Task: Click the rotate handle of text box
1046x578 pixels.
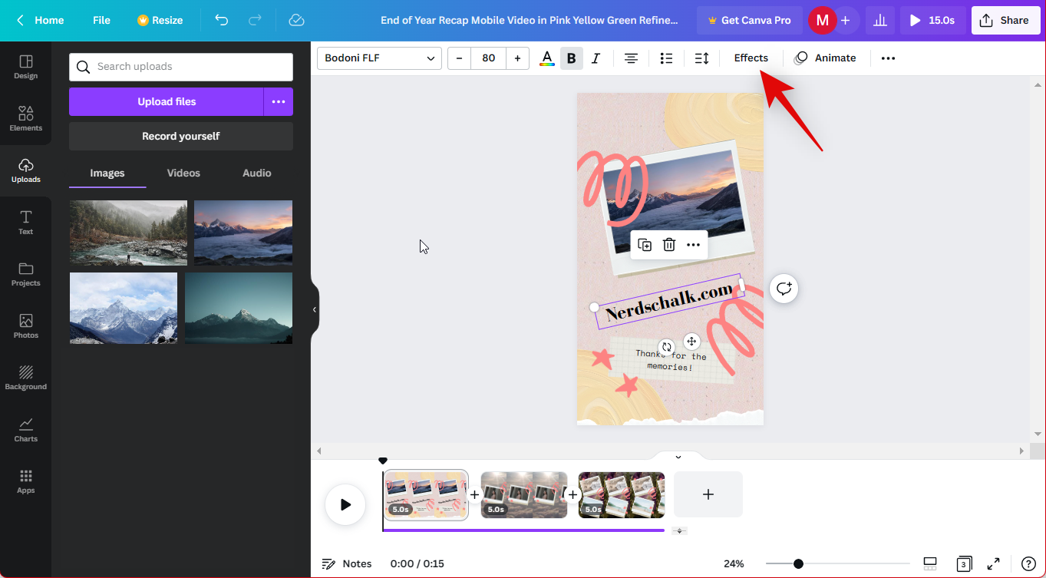Action: click(667, 347)
